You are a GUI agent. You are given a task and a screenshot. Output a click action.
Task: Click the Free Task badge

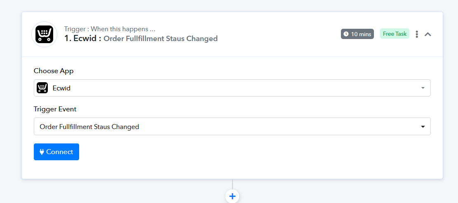coord(395,34)
